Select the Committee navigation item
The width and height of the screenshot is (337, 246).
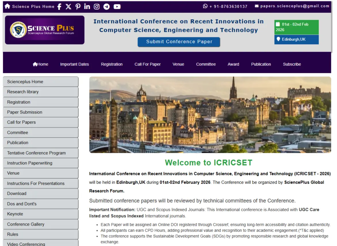click(206, 64)
